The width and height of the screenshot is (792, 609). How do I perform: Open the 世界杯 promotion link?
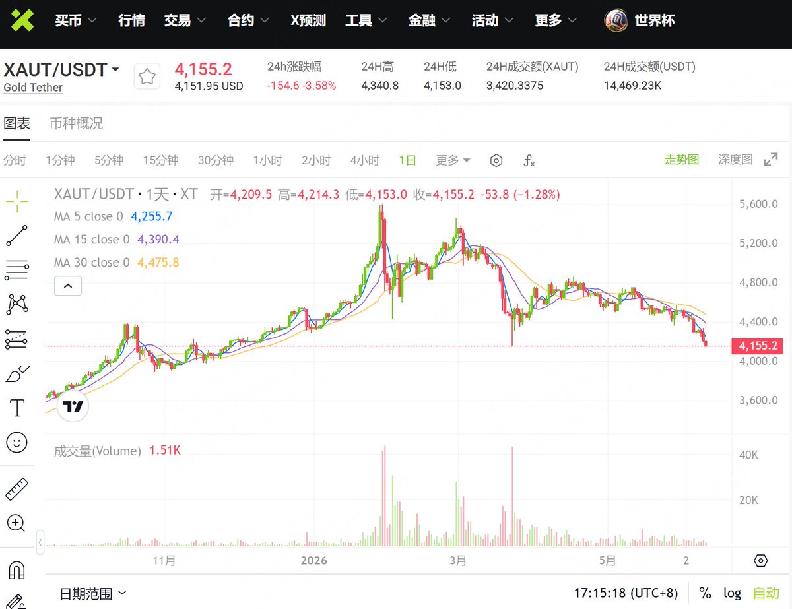[655, 21]
